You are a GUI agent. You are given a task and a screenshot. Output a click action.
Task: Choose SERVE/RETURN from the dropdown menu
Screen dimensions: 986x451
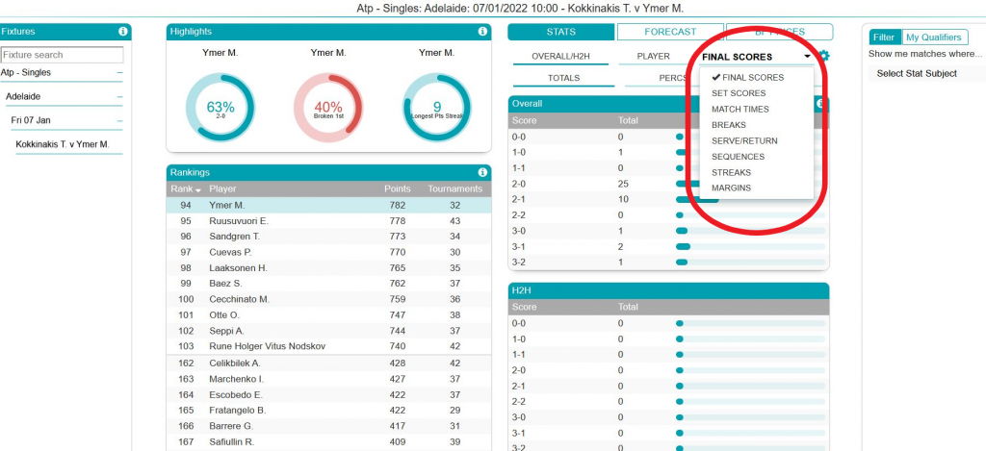(744, 140)
